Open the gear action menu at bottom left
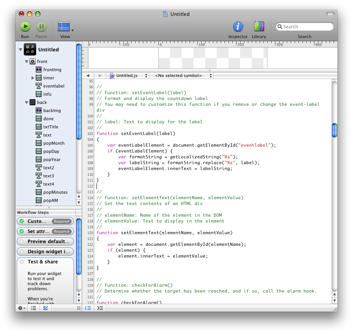This screenshot has width=353, height=333. point(22,308)
